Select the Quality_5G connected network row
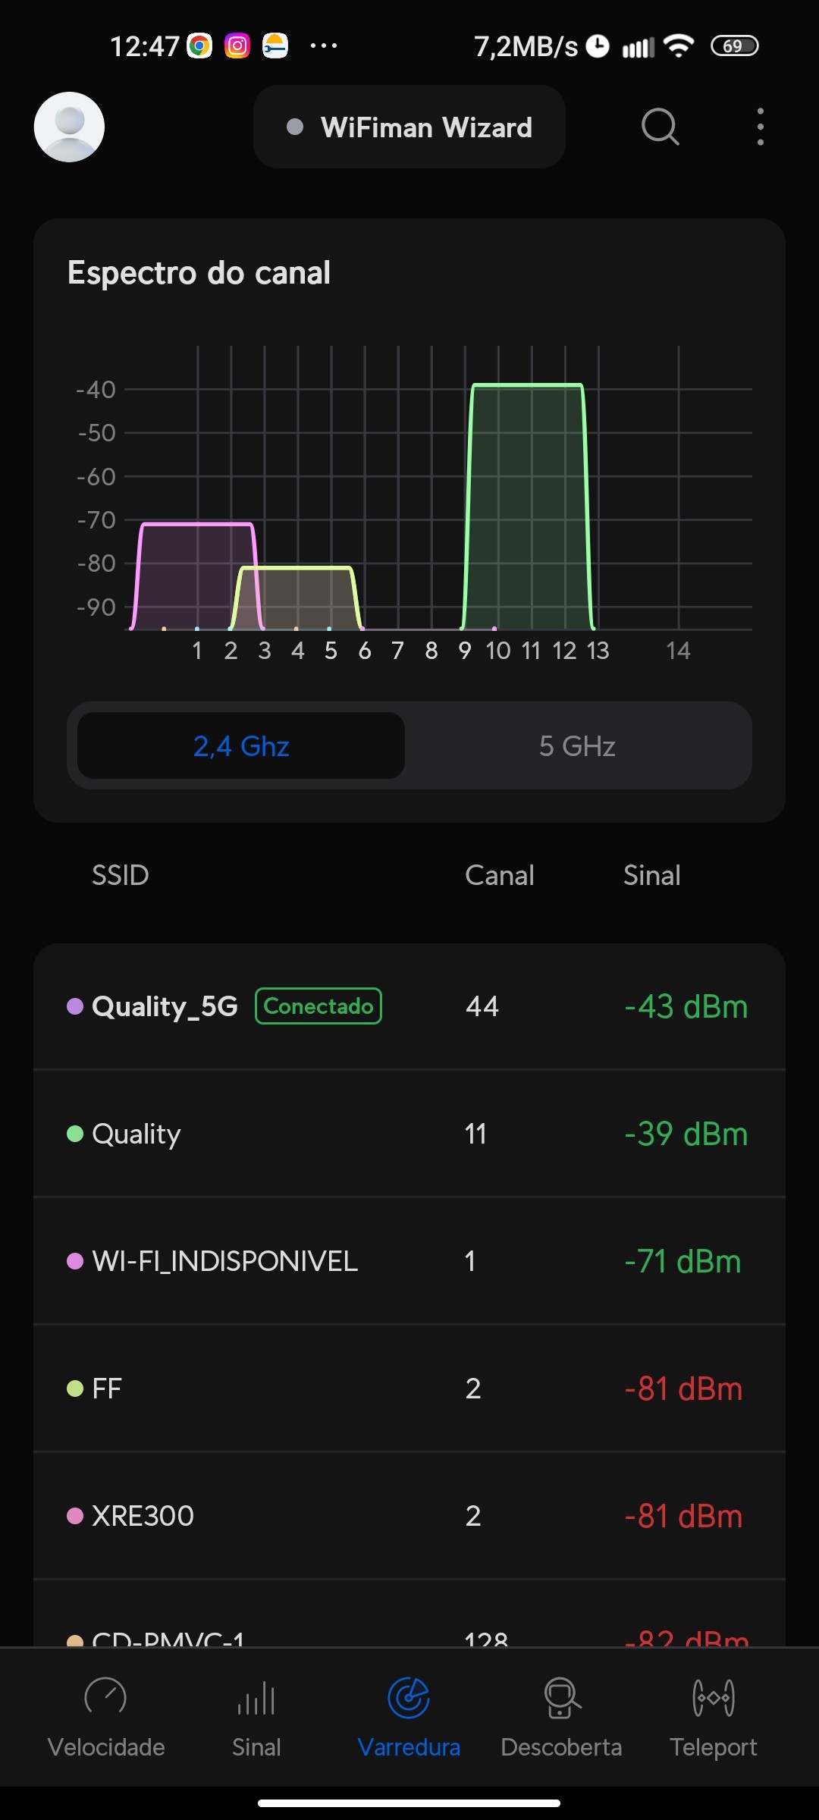 pos(409,1006)
